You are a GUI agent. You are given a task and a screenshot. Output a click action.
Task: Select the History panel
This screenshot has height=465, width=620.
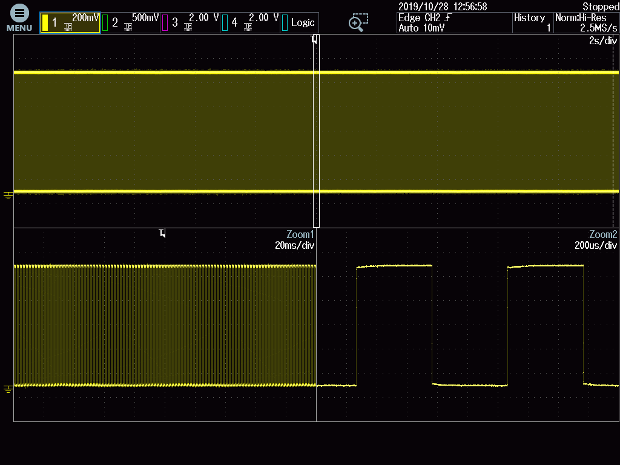(x=532, y=23)
